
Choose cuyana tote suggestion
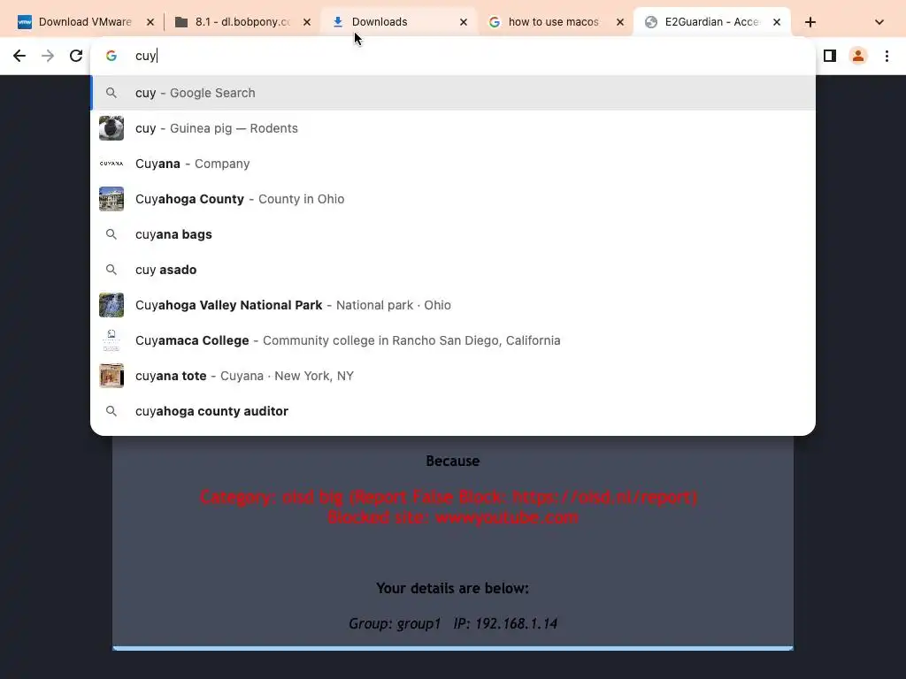(453, 376)
